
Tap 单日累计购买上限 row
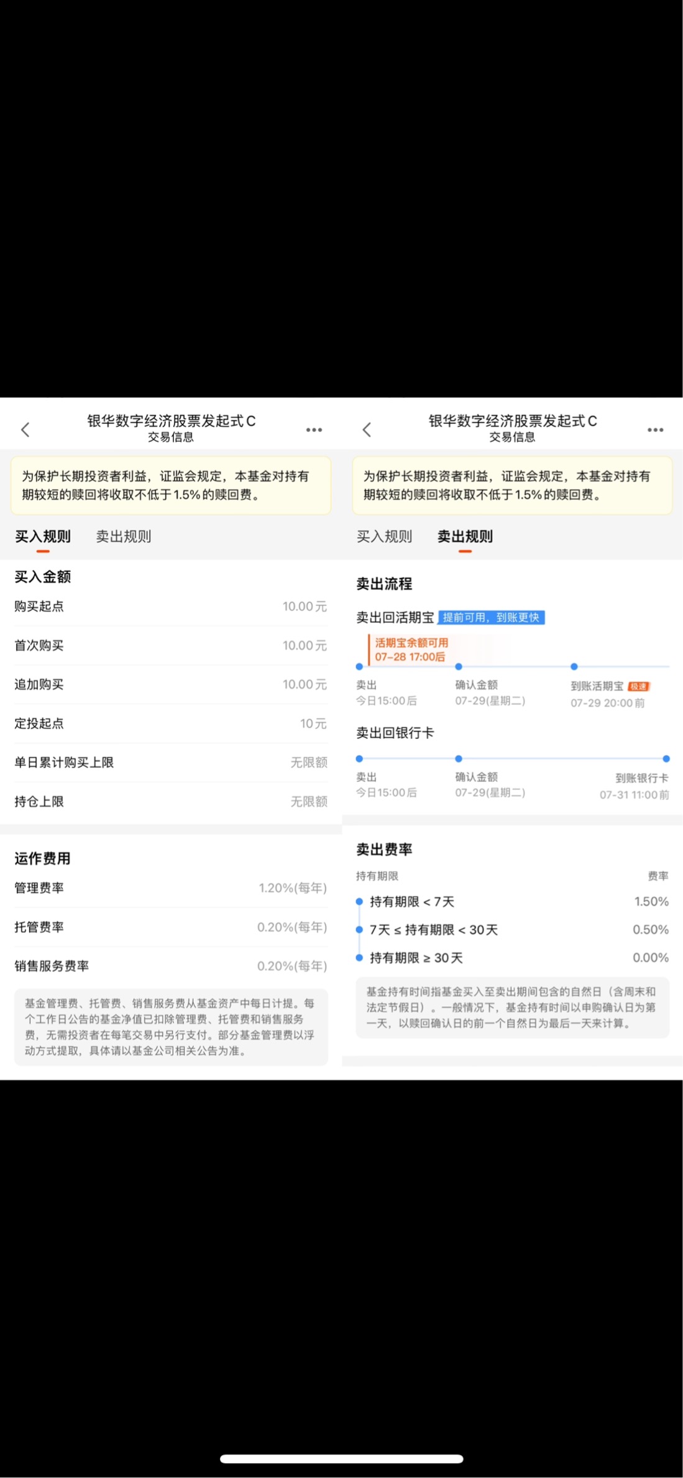click(171, 763)
